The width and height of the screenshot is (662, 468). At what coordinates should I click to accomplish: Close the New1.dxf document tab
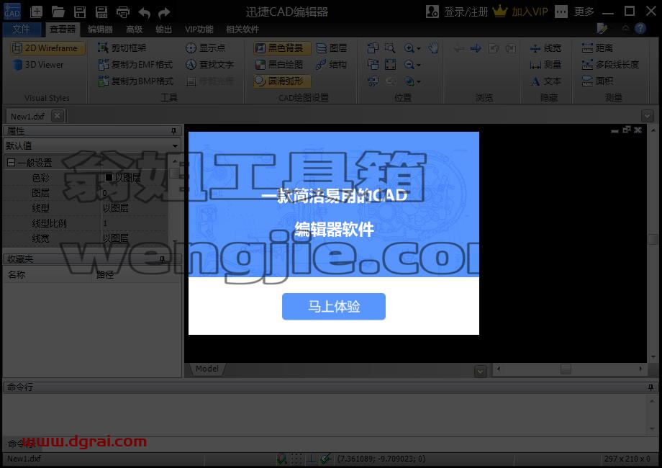coord(58,116)
